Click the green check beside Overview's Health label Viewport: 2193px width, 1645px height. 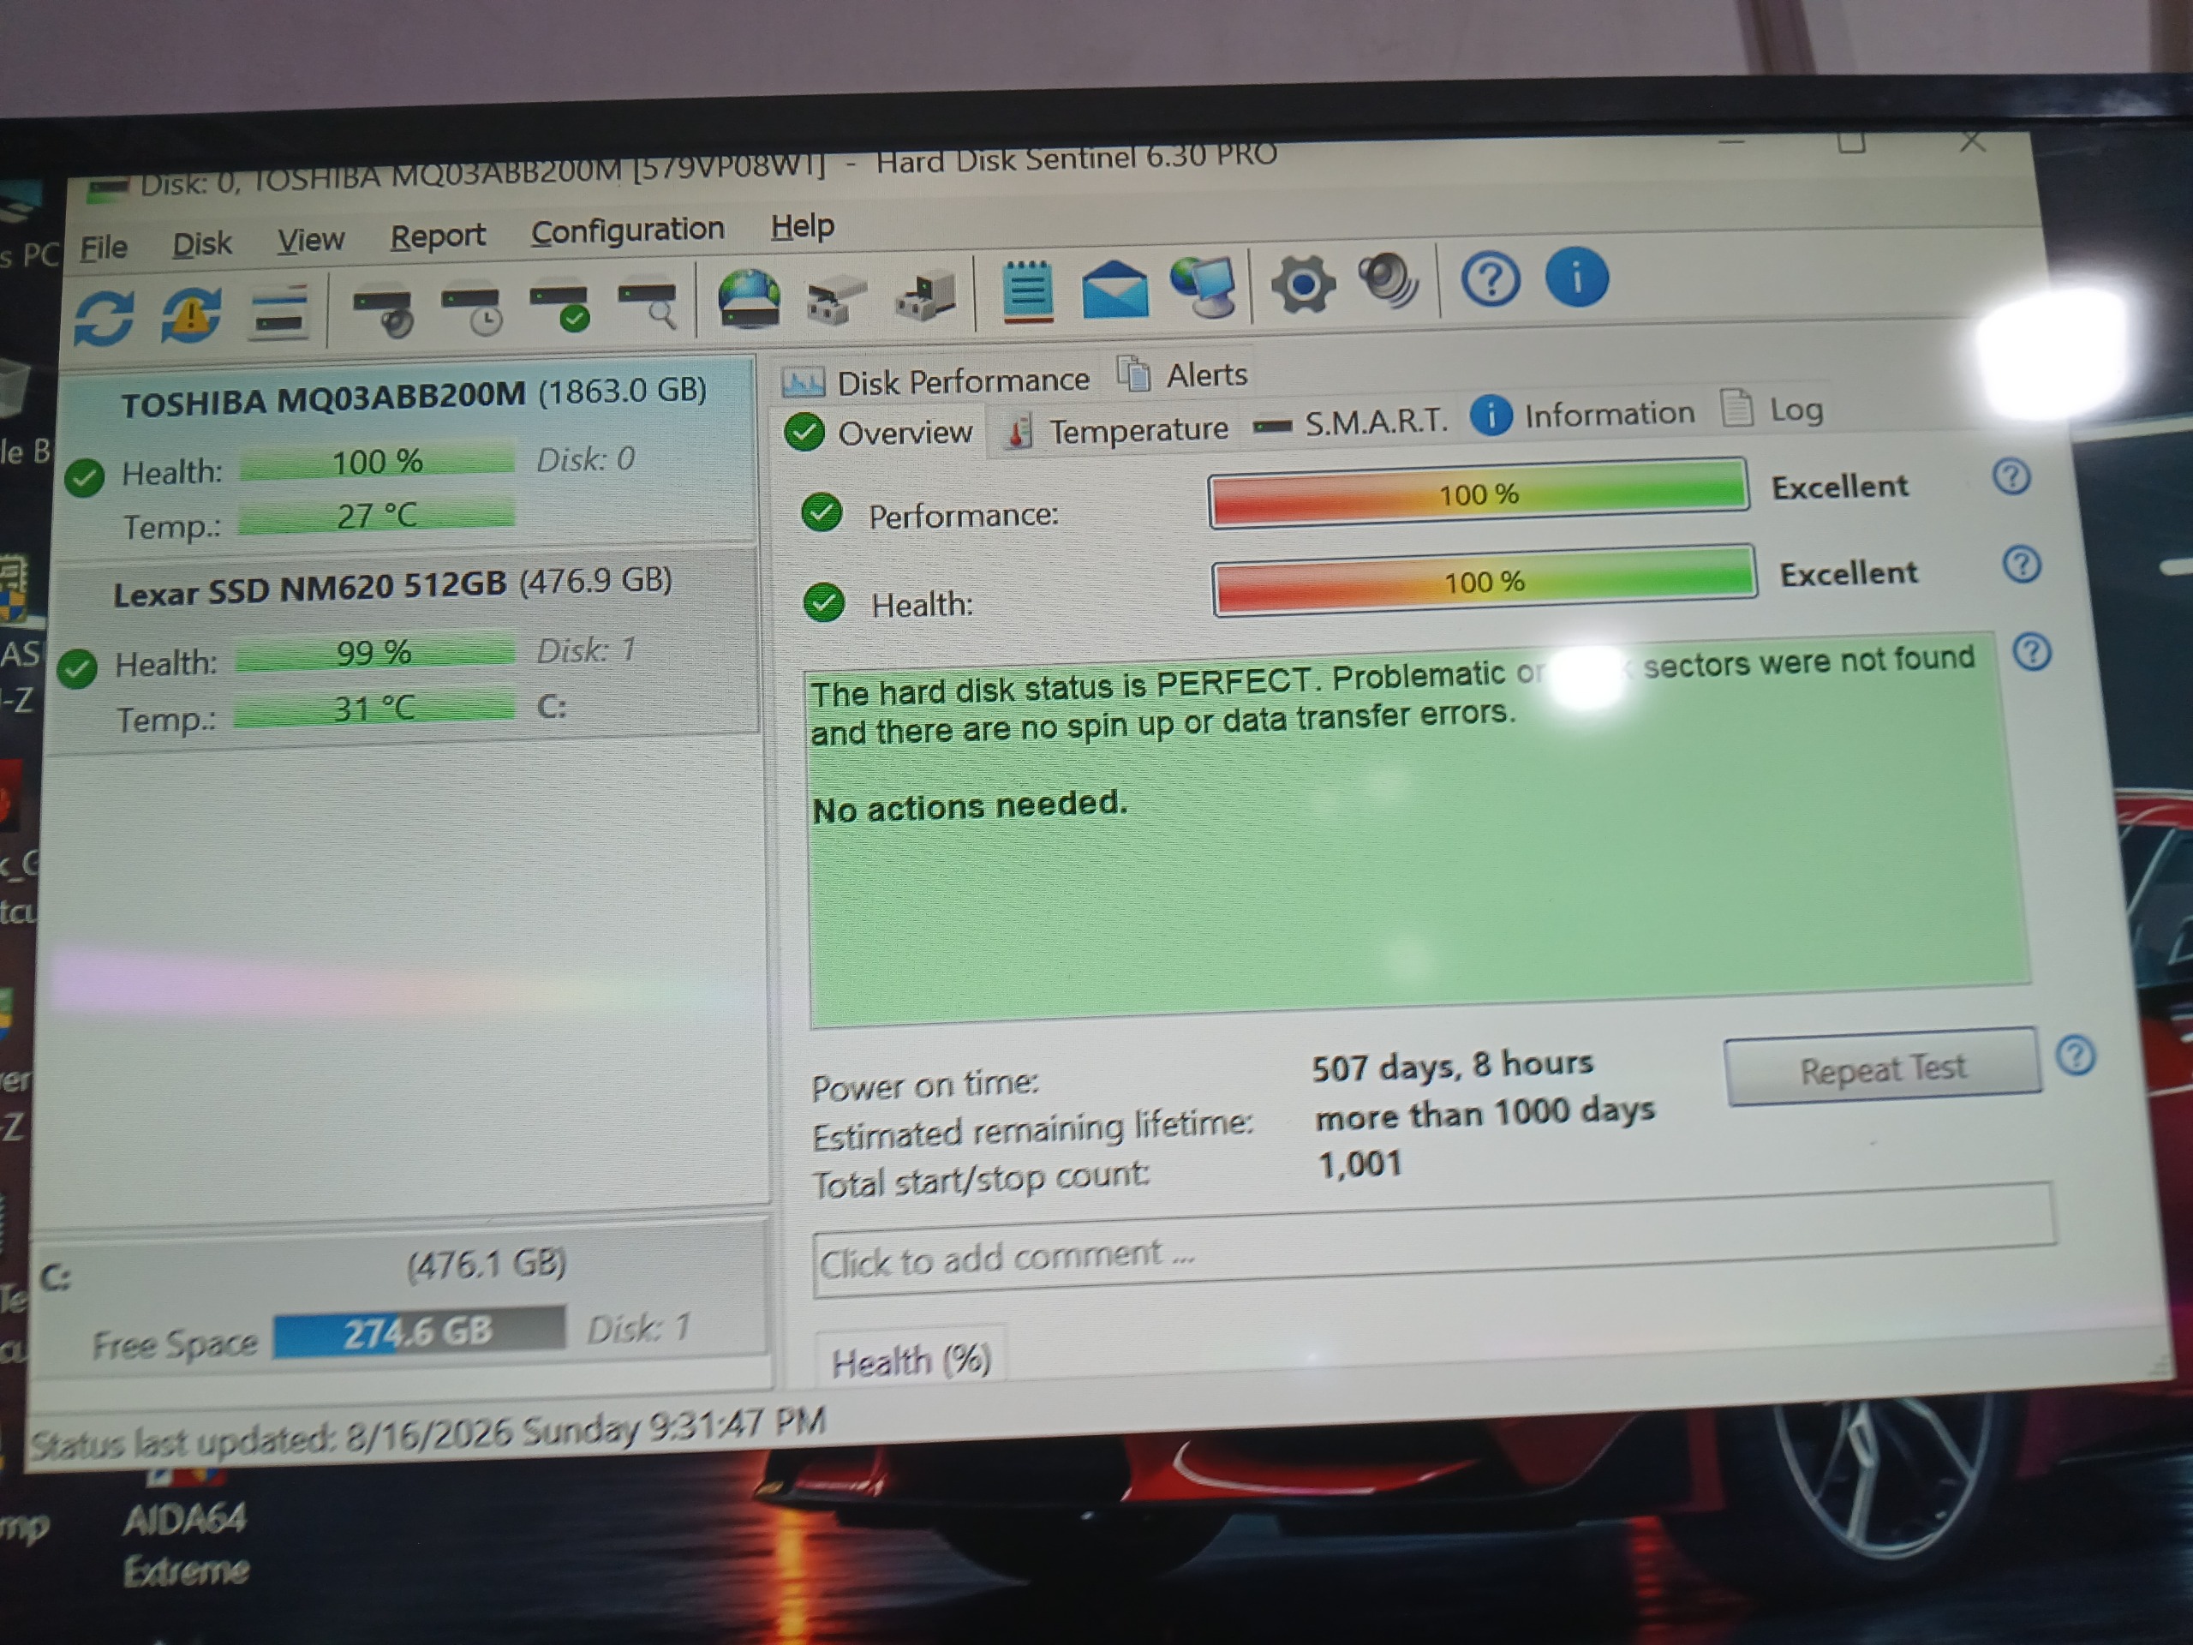824,601
